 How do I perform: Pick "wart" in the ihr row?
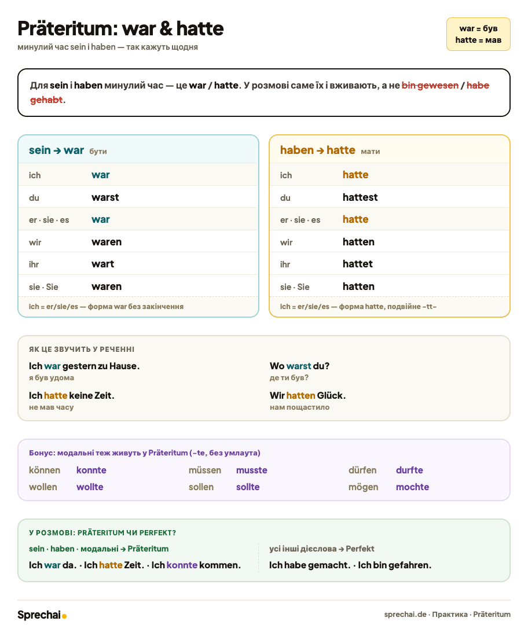103,264
